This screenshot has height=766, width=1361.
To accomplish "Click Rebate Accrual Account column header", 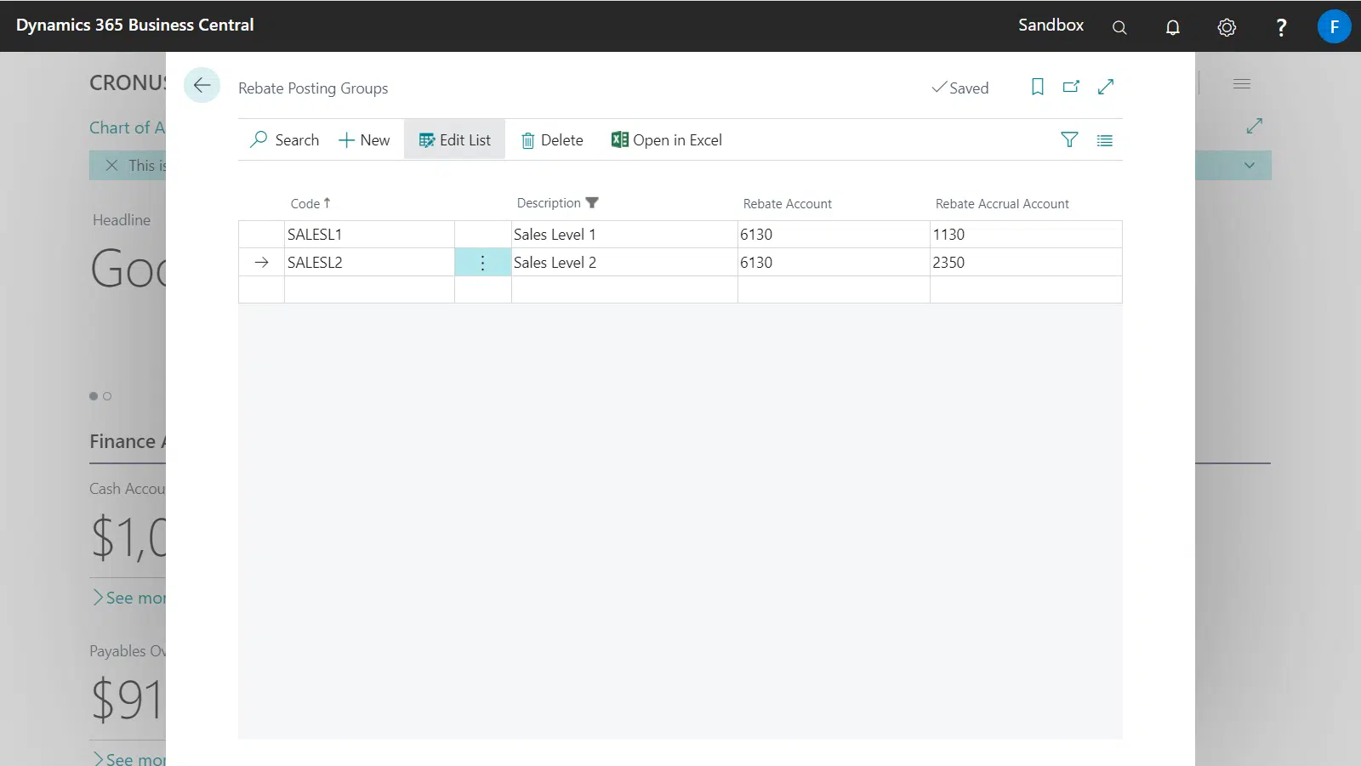I will click(x=1002, y=204).
